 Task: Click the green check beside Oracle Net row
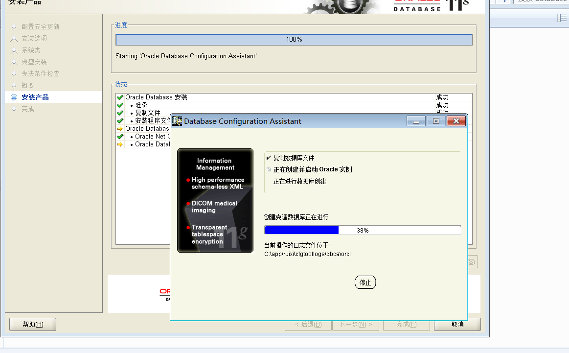coord(120,137)
